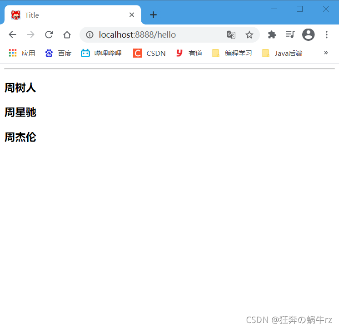Open the extensions puzzle menu
The width and height of the screenshot is (339, 328).
pyautogui.click(x=272, y=34)
